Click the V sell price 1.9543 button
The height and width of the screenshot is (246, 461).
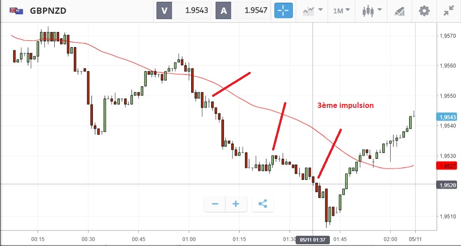click(x=184, y=11)
